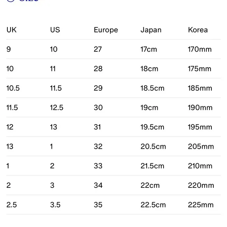This screenshot has height=227, width=227.
Task: Click the circular icon at the top left
Action: coord(11,0)
